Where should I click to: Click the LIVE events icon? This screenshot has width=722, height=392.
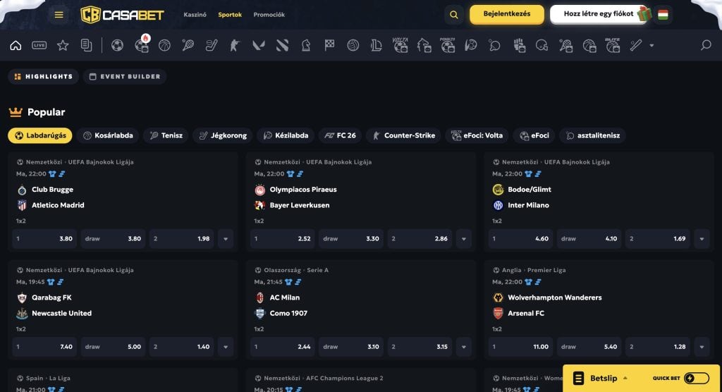[39, 45]
